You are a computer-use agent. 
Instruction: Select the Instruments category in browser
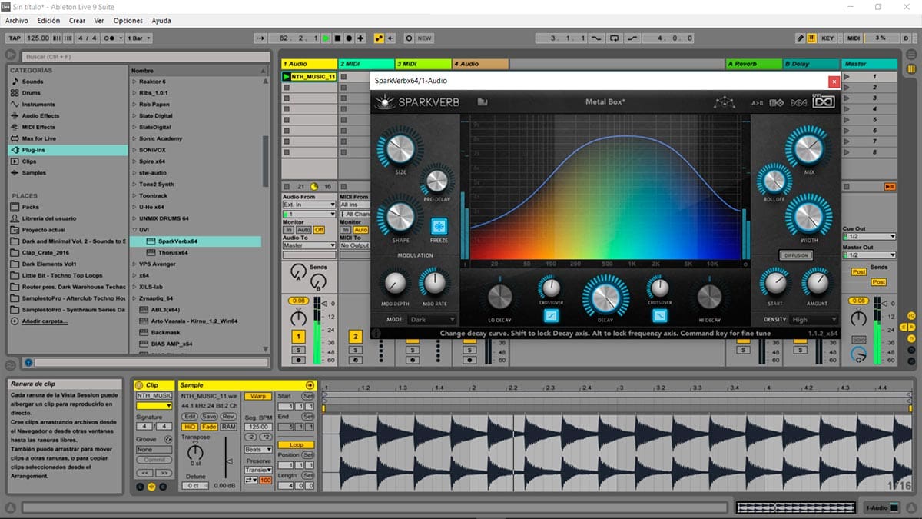click(38, 105)
